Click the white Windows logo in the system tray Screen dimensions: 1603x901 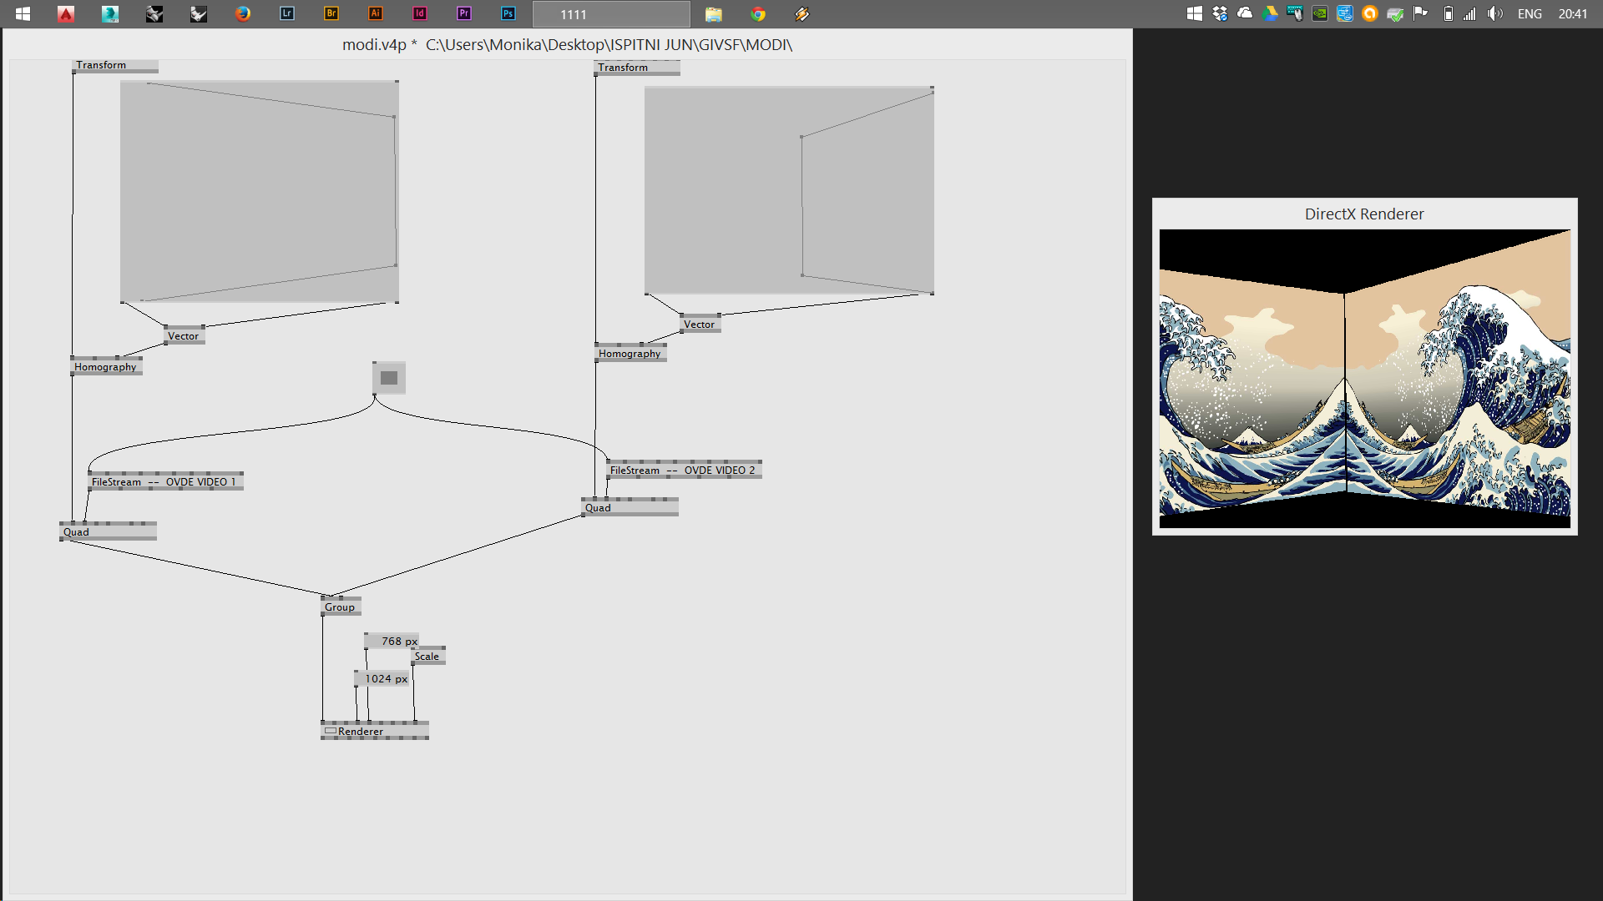(1195, 13)
